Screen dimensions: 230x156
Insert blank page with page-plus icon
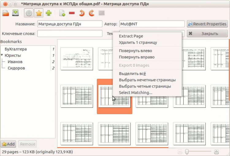point(62,13)
